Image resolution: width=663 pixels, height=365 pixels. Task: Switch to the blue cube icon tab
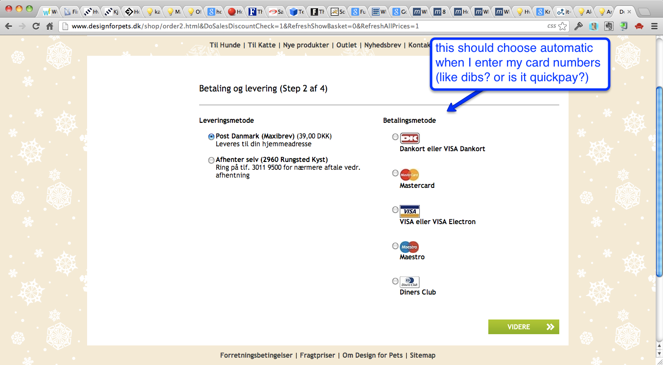tap(297, 12)
